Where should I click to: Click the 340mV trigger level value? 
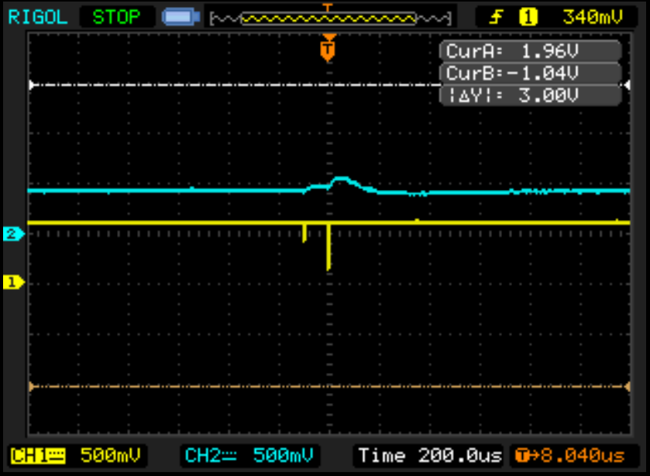point(593,17)
